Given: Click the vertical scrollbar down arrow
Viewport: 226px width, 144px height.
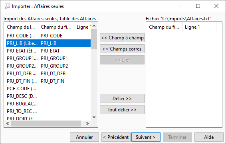Looking at the screenshot, I should [94, 117].
